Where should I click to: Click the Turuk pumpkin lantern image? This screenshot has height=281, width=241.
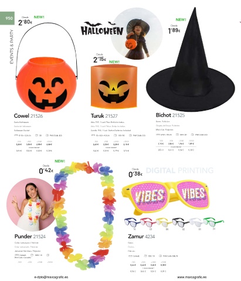pyautogui.click(x=114, y=87)
